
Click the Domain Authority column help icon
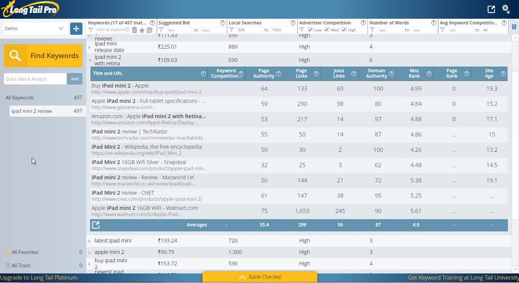pos(391,74)
